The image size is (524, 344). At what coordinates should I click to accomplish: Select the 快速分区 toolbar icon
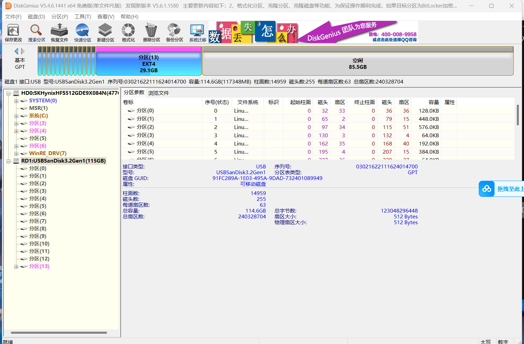(x=83, y=33)
